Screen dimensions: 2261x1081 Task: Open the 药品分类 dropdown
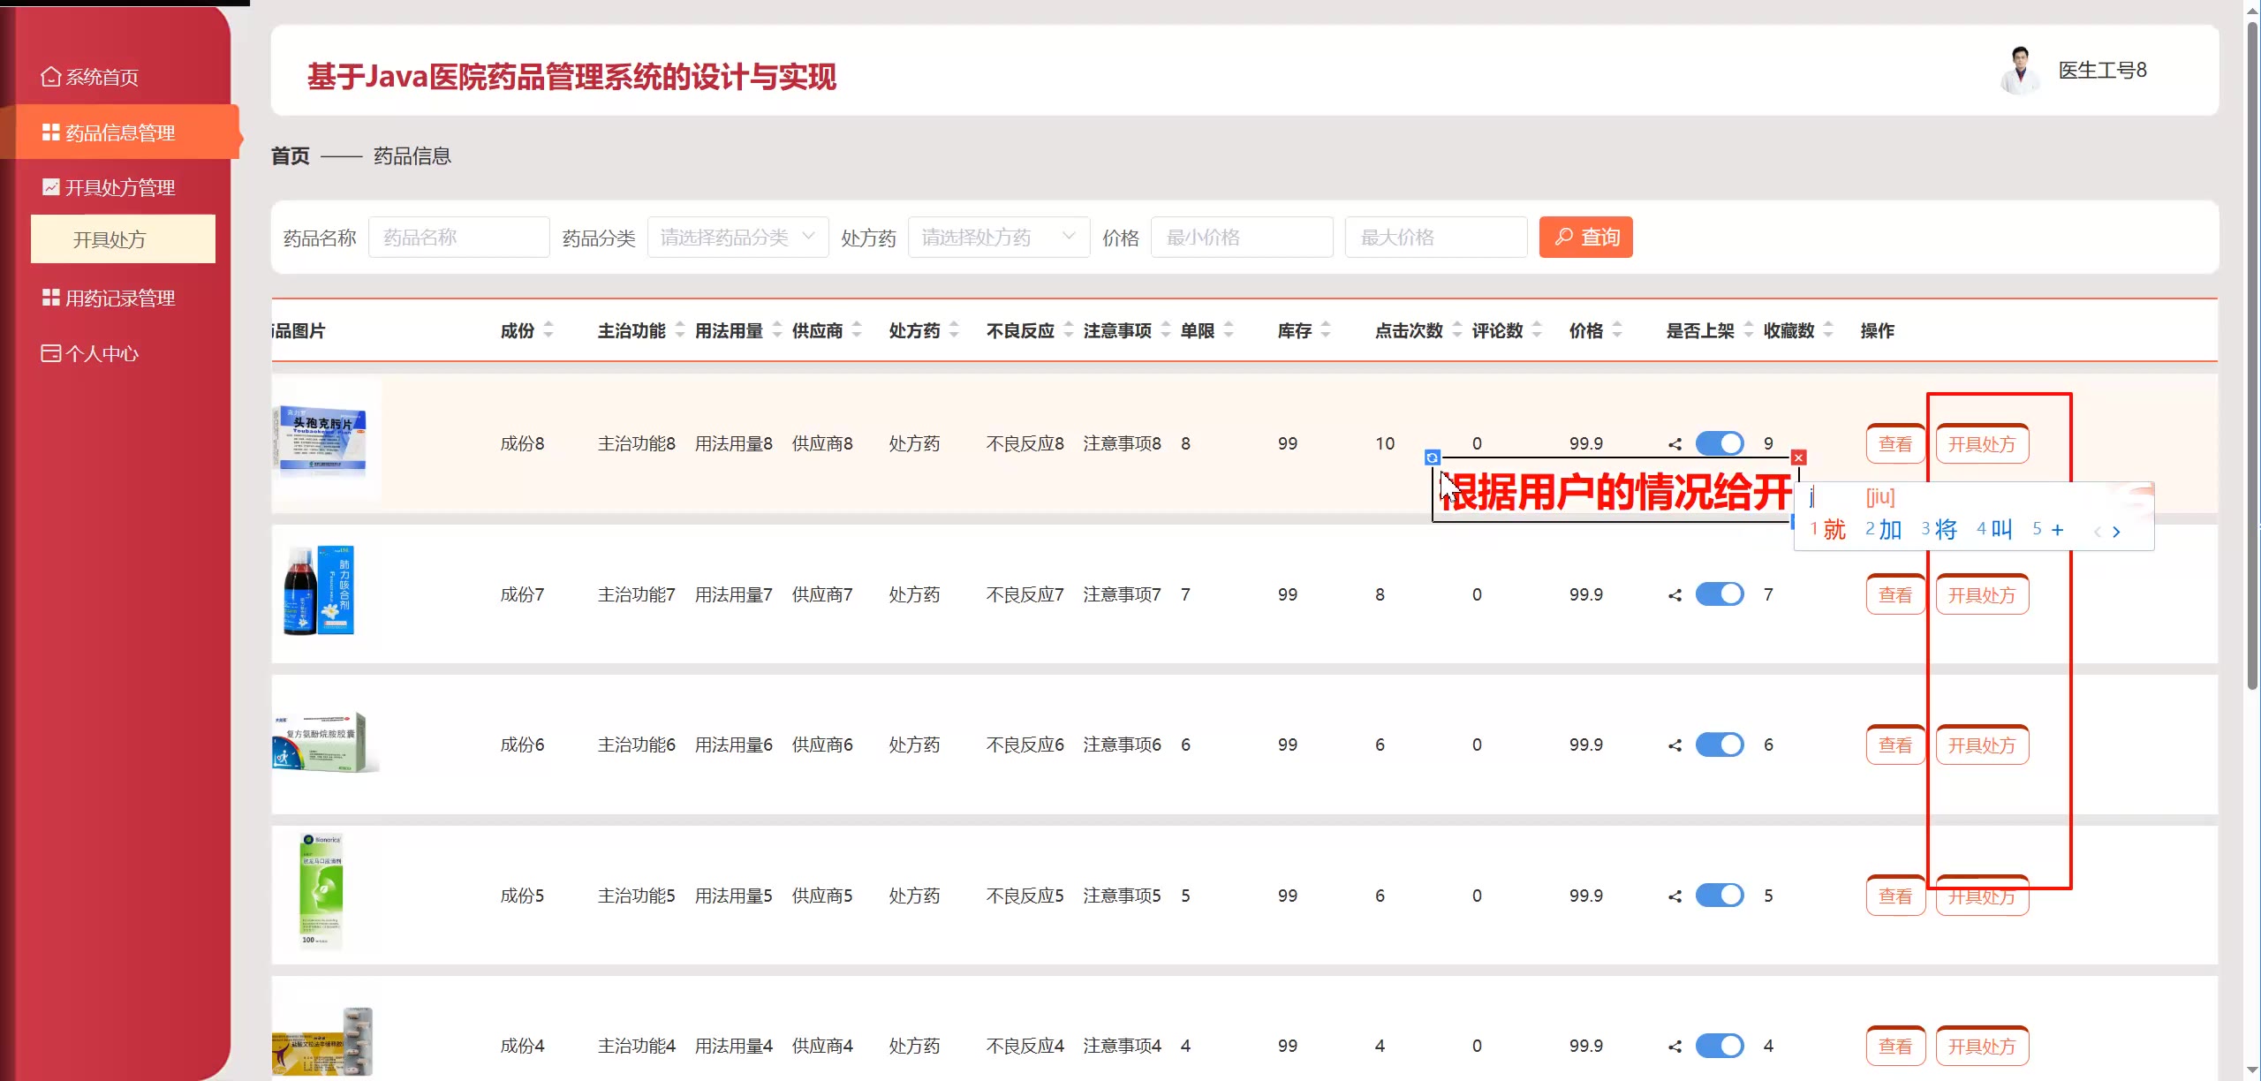point(737,238)
